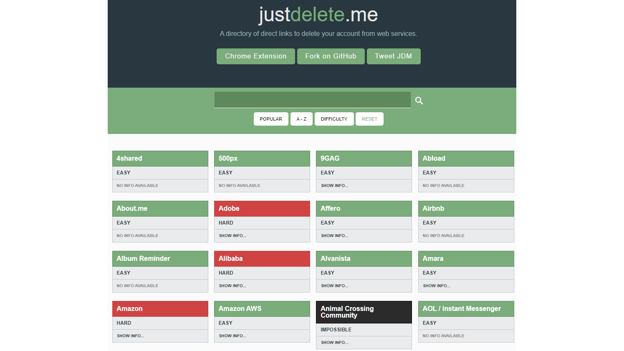Open the Amazon AWS delete link
624x351 pixels.
[262, 309]
